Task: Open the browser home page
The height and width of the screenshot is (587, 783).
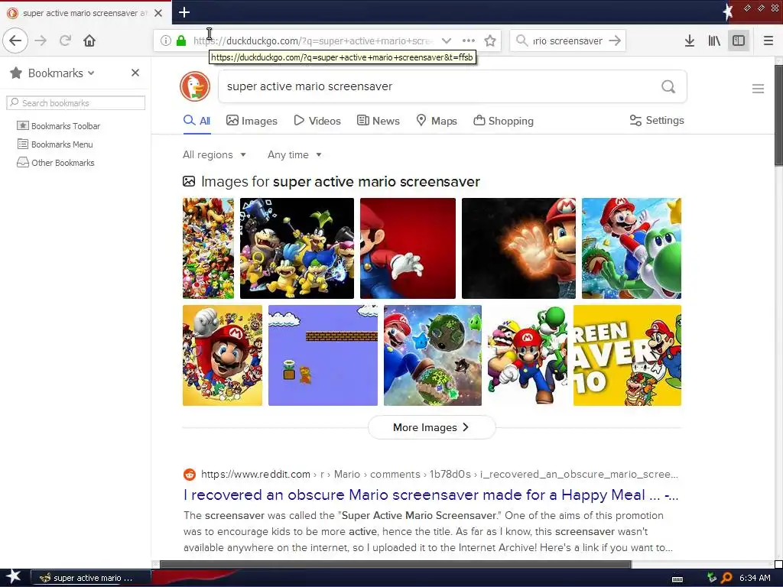Action: tap(89, 41)
